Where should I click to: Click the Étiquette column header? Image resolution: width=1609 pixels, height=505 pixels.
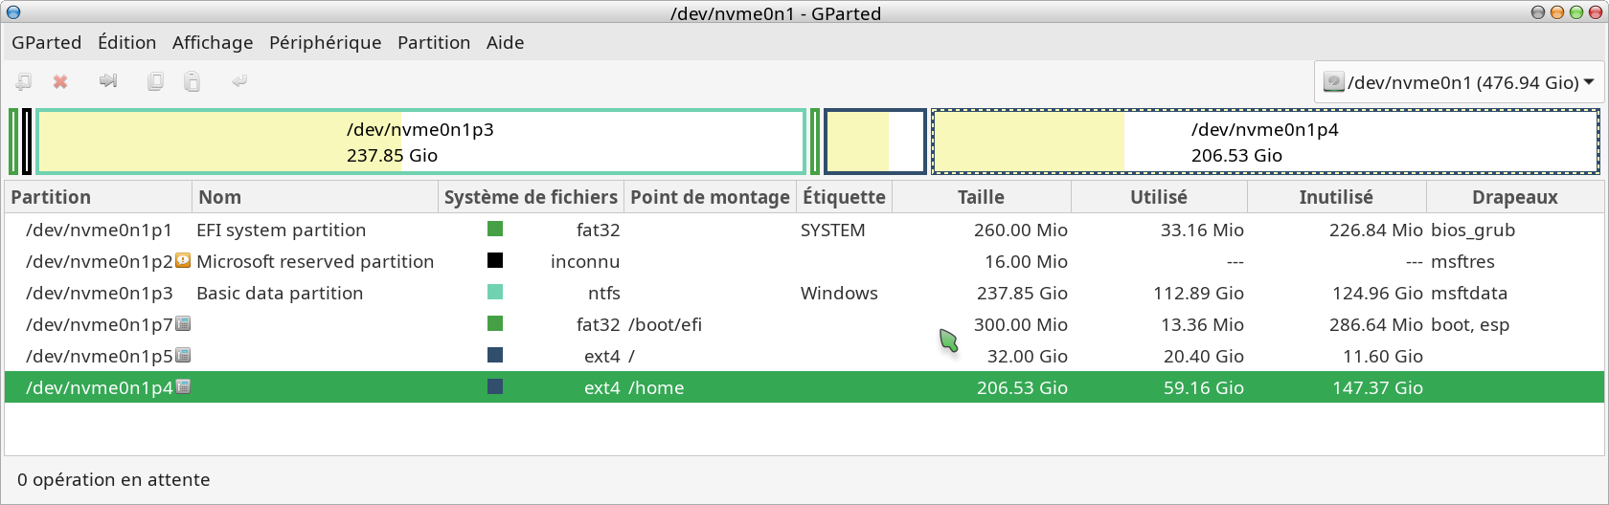[x=844, y=197]
